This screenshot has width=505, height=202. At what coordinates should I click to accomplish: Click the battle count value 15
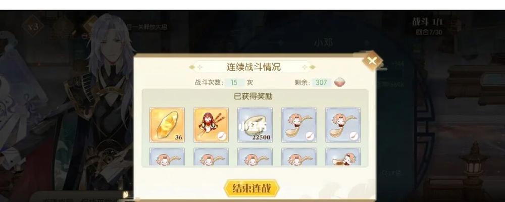pyautogui.click(x=235, y=82)
